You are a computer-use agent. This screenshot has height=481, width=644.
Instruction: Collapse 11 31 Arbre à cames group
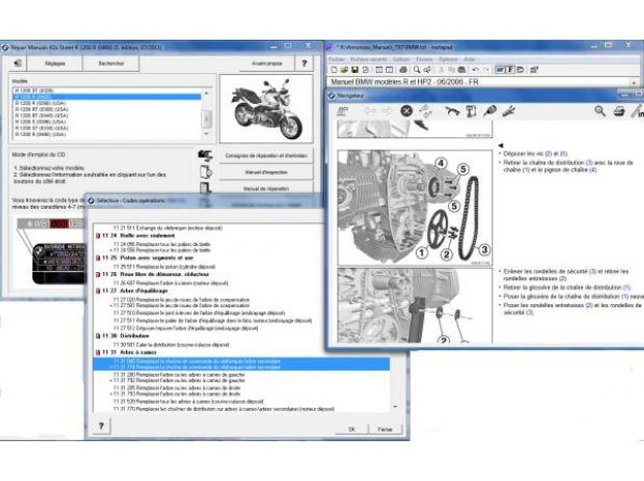click(97, 352)
